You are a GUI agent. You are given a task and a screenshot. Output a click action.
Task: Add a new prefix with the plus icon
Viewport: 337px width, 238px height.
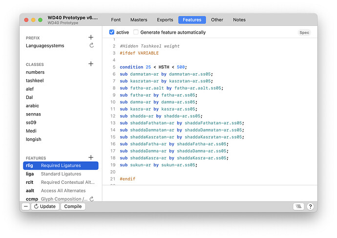(91, 38)
